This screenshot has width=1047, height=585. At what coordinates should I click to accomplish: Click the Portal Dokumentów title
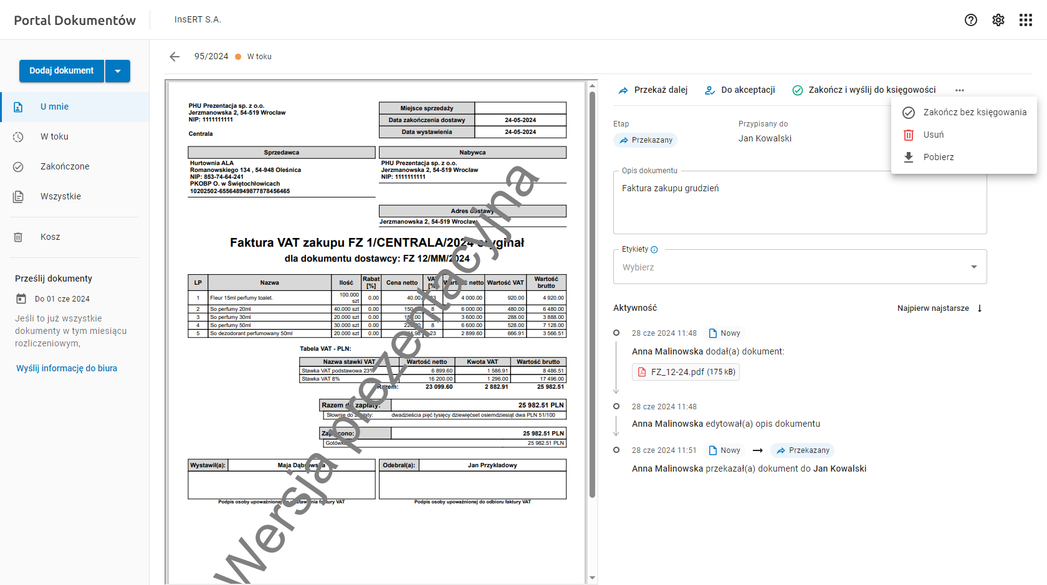point(75,21)
